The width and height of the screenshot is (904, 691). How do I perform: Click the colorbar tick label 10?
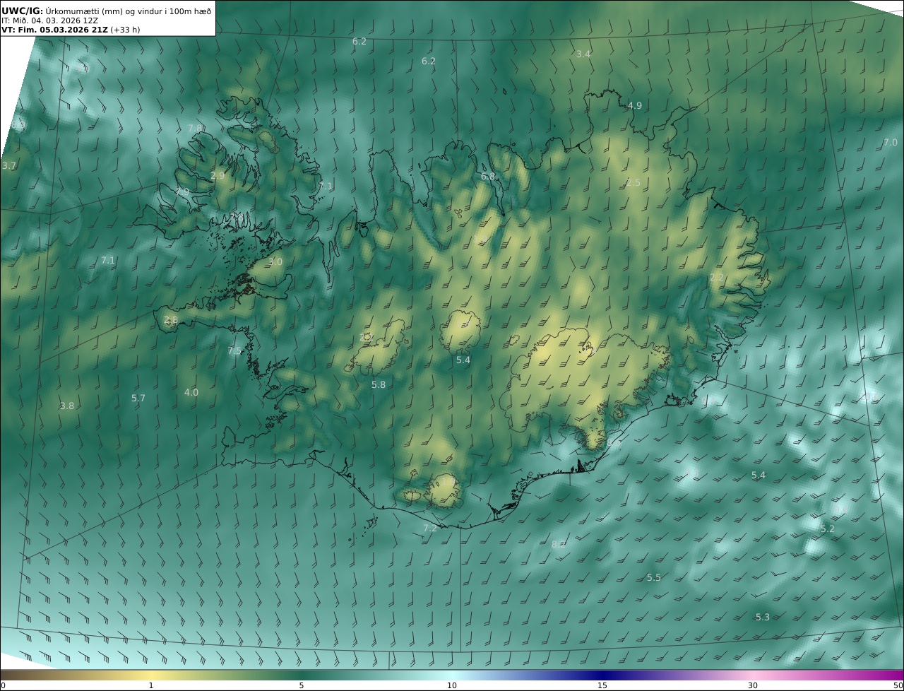tap(452, 685)
